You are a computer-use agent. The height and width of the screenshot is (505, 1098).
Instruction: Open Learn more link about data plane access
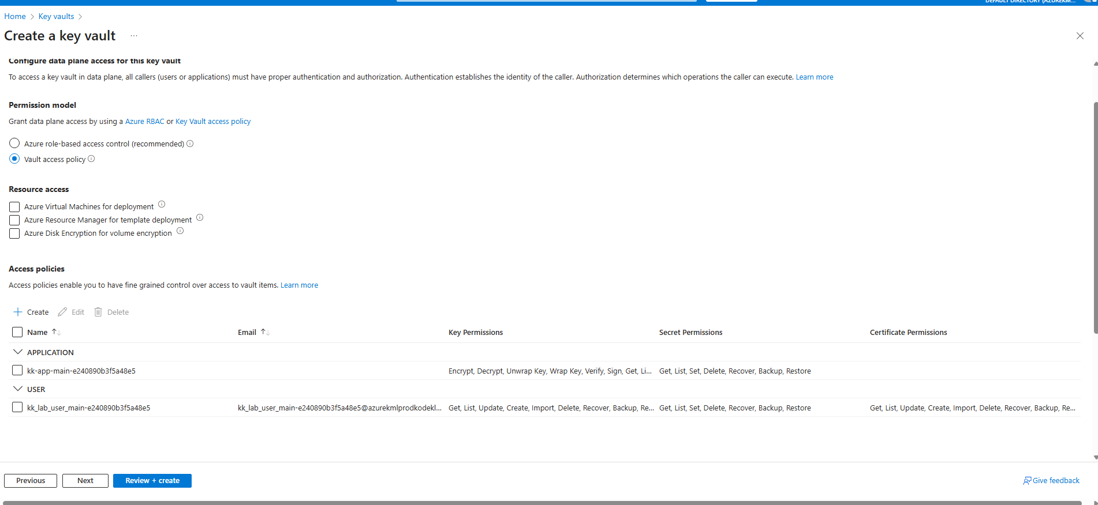815,77
